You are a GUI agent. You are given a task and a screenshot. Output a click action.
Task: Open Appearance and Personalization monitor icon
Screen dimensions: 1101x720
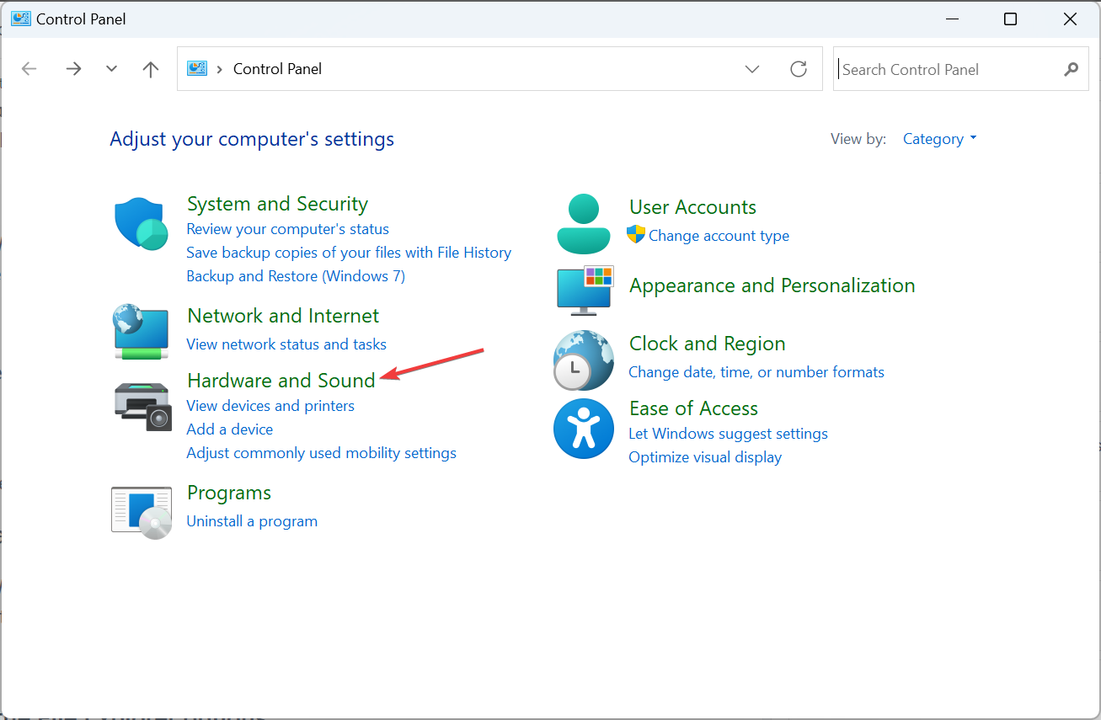(585, 289)
